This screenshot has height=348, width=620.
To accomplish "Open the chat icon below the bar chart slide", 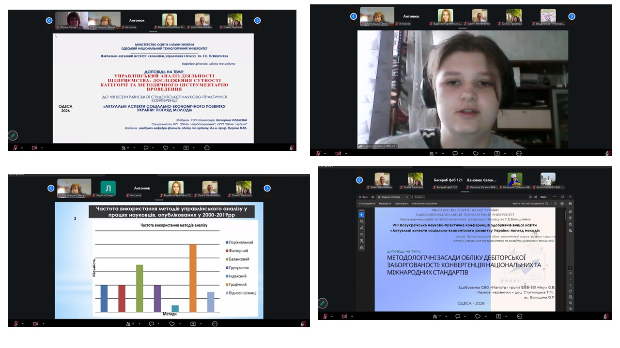I will (146, 323).
